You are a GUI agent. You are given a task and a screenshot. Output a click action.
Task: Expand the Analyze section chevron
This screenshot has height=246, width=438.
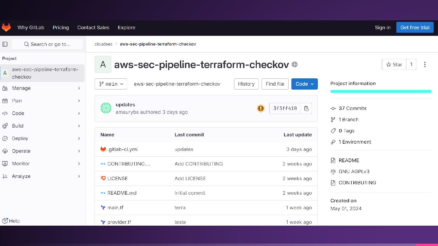tap(79, 176)
